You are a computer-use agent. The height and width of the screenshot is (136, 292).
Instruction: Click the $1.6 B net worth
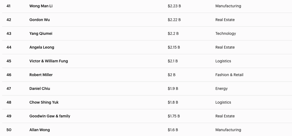point(173,130)
